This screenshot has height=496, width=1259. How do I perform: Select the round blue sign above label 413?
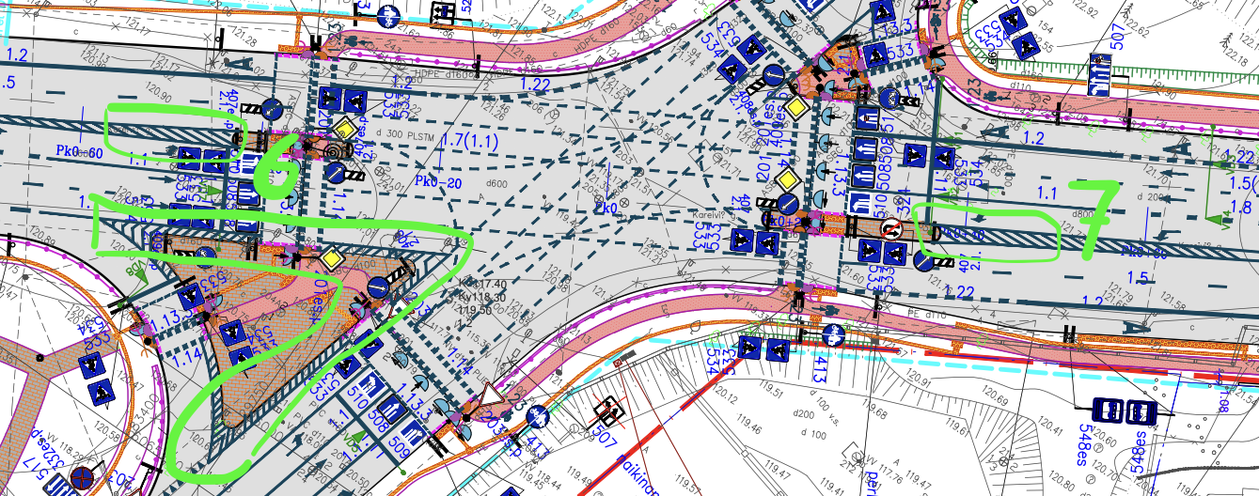pos(832,333)
